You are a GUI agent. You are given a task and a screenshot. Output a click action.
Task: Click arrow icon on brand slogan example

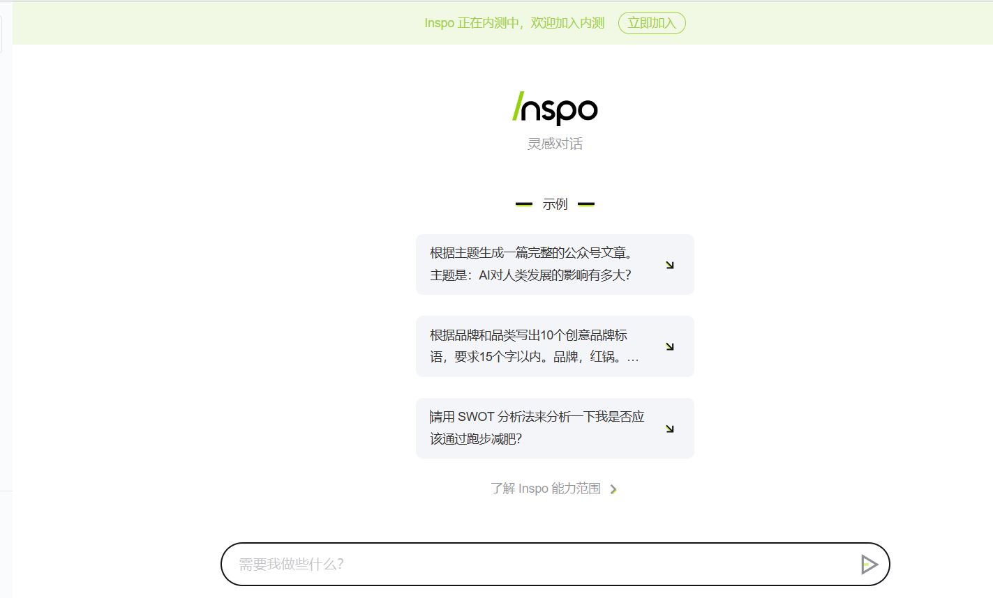point(669,346)
